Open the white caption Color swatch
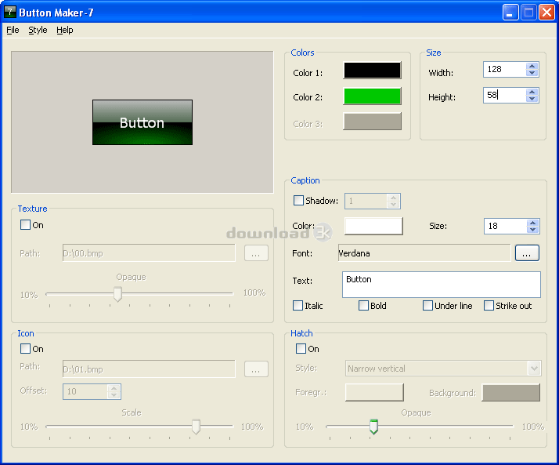 coord(373,226)
